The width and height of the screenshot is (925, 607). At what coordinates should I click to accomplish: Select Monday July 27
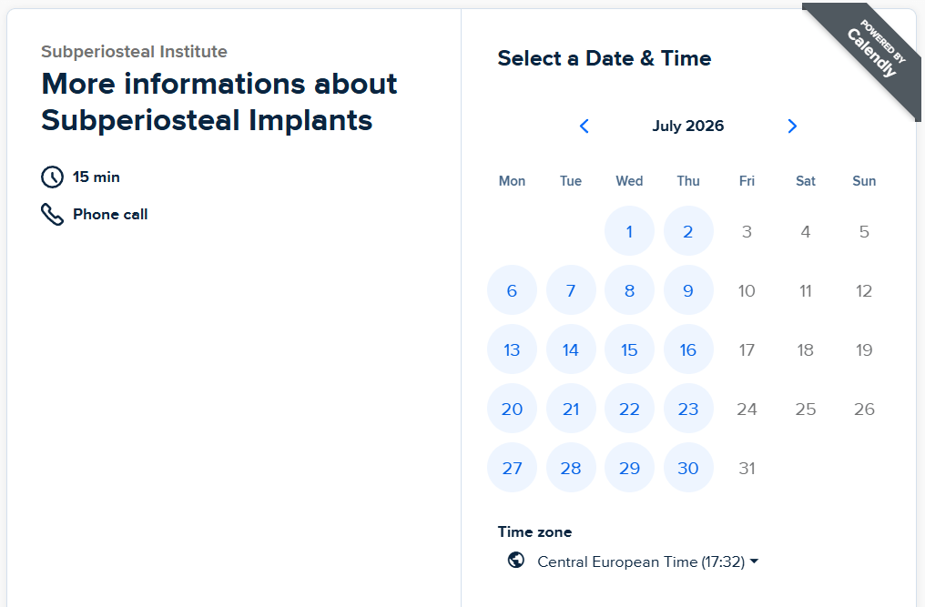pos(512,467)
